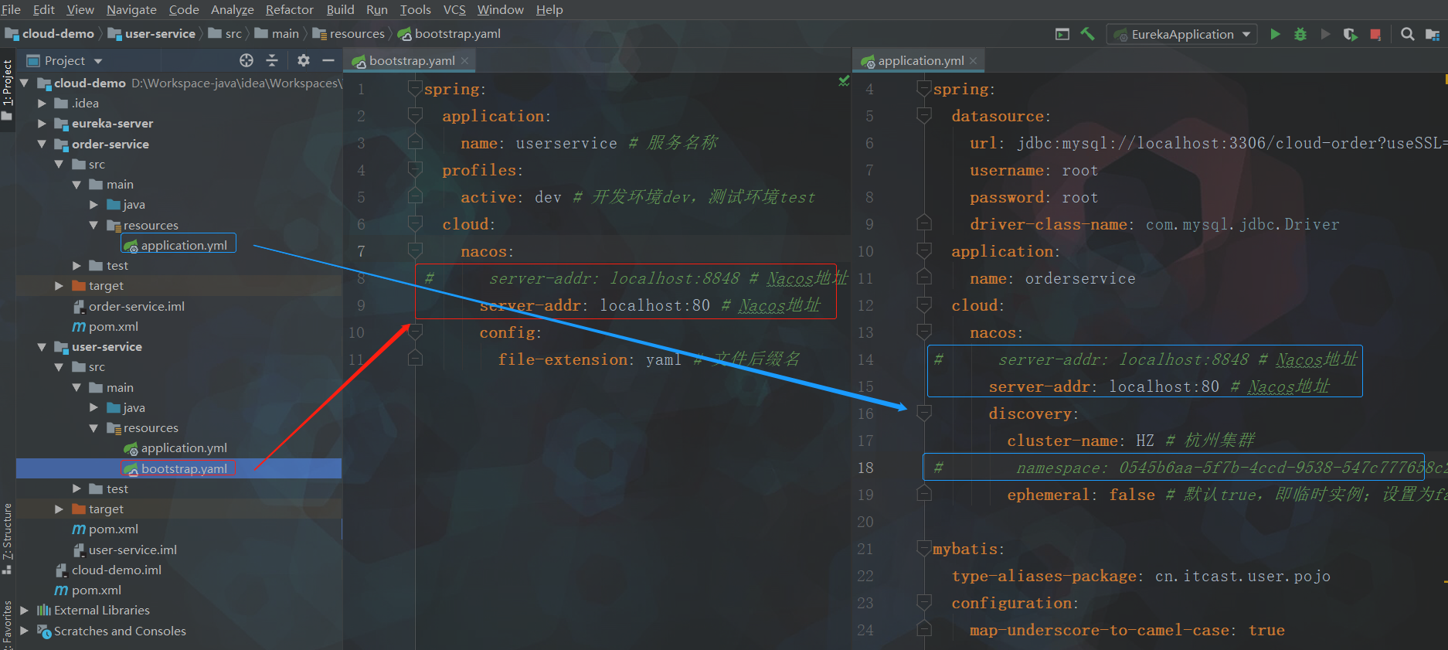Collapse all nodes in the Project panel

coord(272,60)
